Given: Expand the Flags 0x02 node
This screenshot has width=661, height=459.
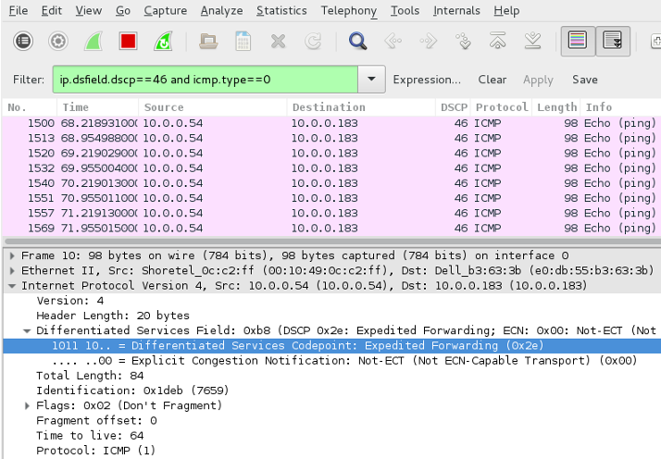Looking at the screenshot, I should (27, 406).
